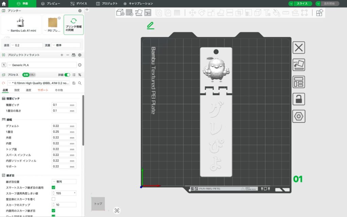Auto-orient objects on plate 01 side icon
The width and height of the screenshot is (347, 217).
pos(299,65)
